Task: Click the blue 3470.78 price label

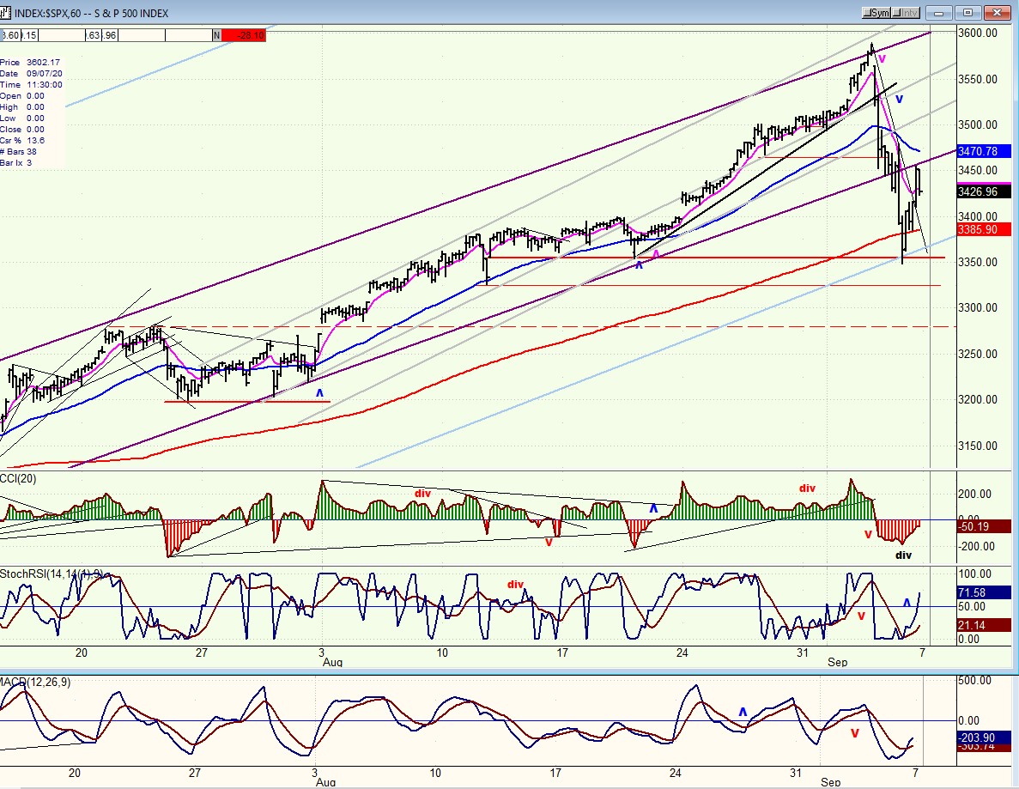Action: pos(983,151)
